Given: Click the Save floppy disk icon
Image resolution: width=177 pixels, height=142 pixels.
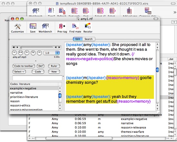Looking at the screenshot, I should (33, 26).
